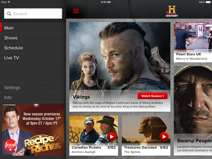Image resolution: width=212 pixels, height=159 pixels.
Task: Click the Search input field
Action: point(33,13)
